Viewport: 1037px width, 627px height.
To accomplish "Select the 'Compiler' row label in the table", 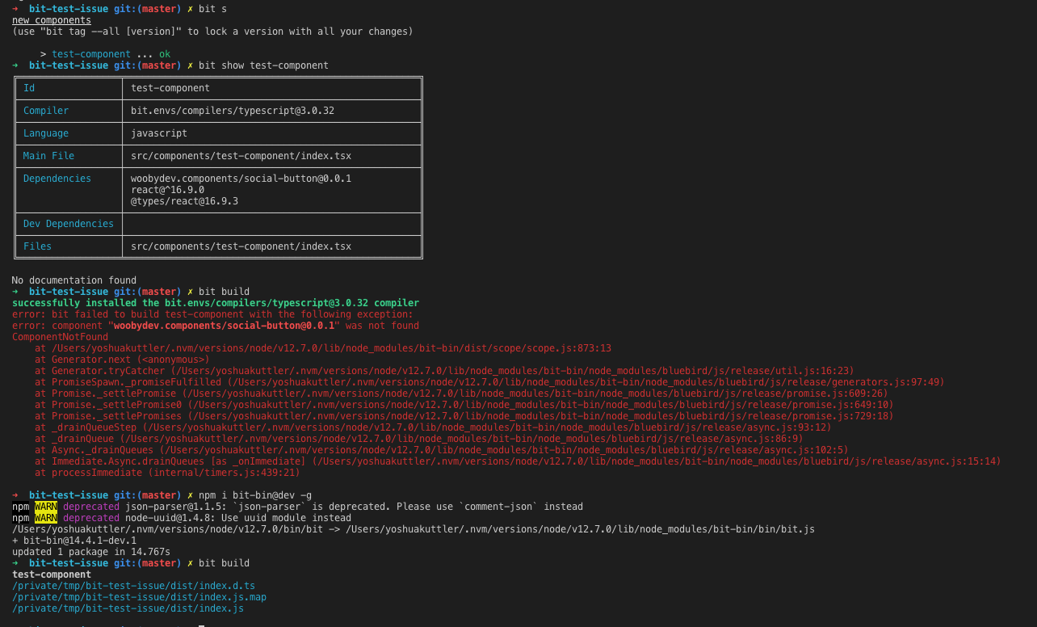I will point(44,111).
